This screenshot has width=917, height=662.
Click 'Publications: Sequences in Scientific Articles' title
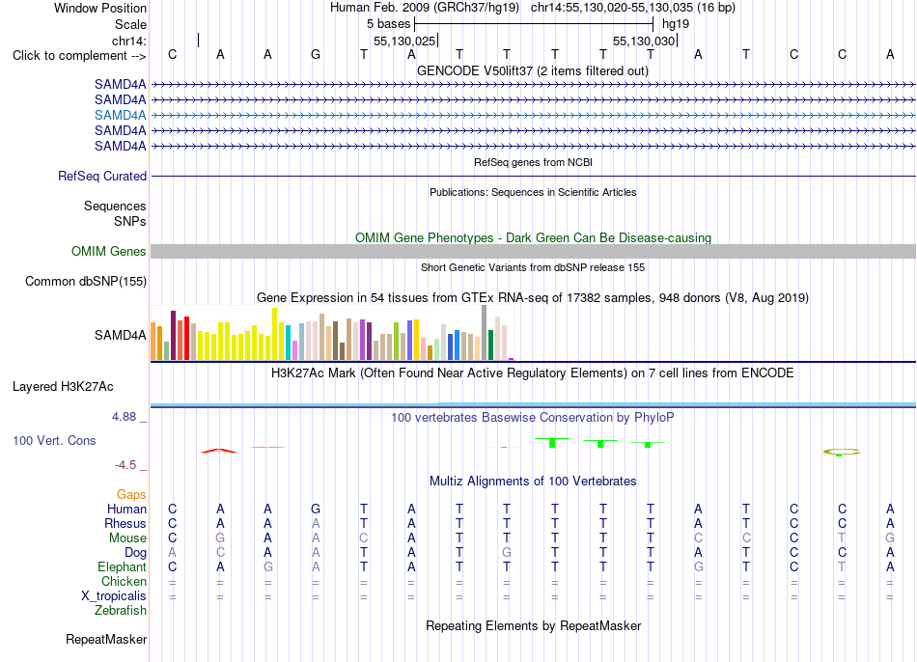[533, 192]
